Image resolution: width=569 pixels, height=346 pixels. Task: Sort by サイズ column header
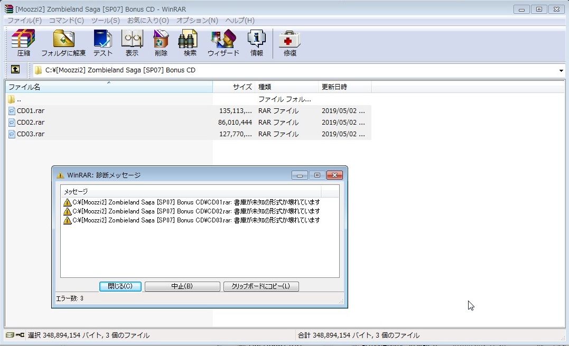234,87
